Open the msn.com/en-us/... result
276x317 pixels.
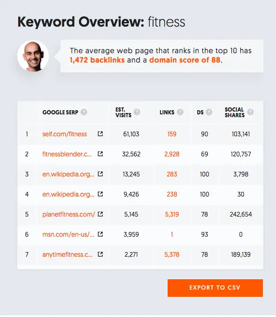coord(68,234)
